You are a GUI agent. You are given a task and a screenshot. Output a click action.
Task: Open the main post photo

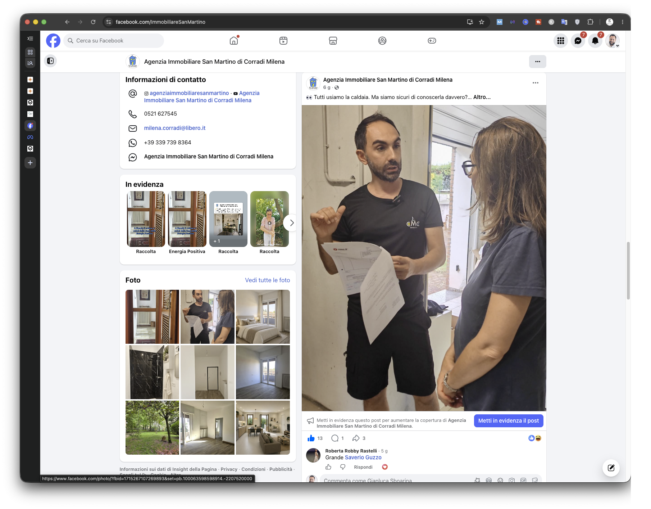[x=424, y=258]
